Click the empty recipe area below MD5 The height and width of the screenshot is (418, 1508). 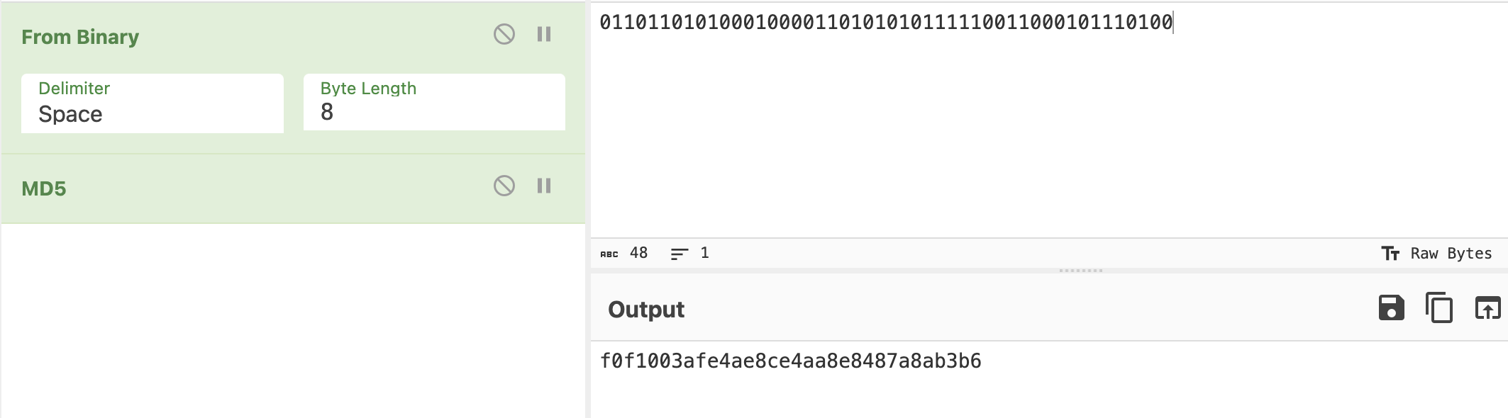293,319
